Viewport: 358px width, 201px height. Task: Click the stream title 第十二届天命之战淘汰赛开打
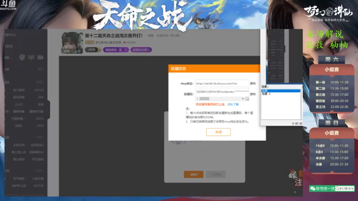114,36
